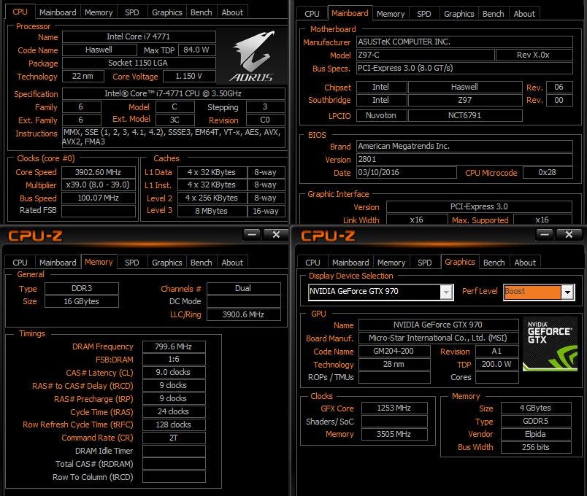Open SPD tab in Mainboard window
The height and width of the screenshot is (496, 587).
pos(423,14)
